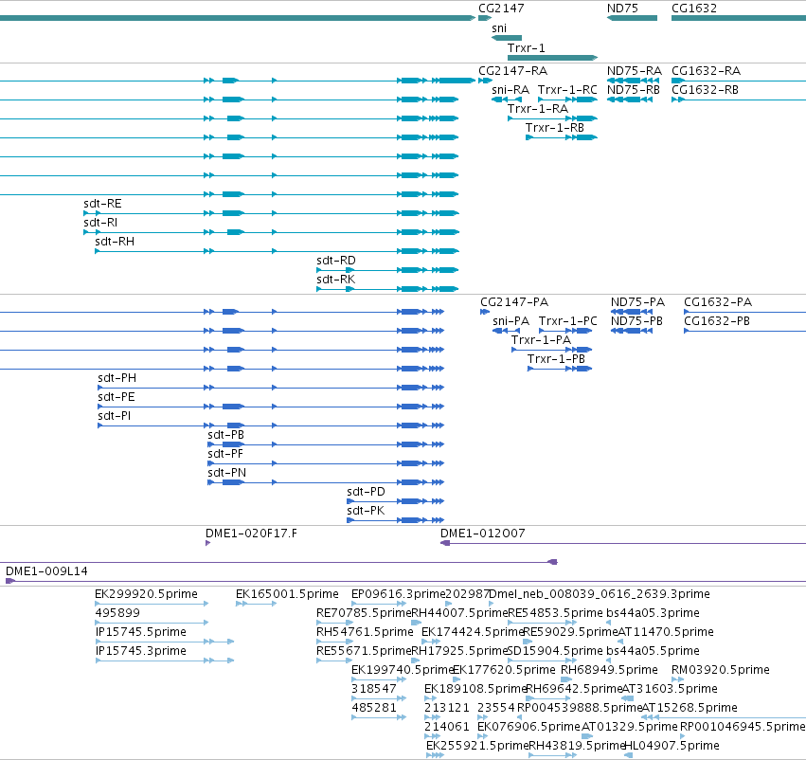Viewport: 806px width, 760px height.
Task: Select the ND75-PA protein label
Action: click(x=637, y=302)
